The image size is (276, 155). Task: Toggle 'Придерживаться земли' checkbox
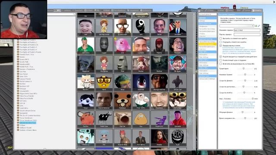[x=220, y=46]
